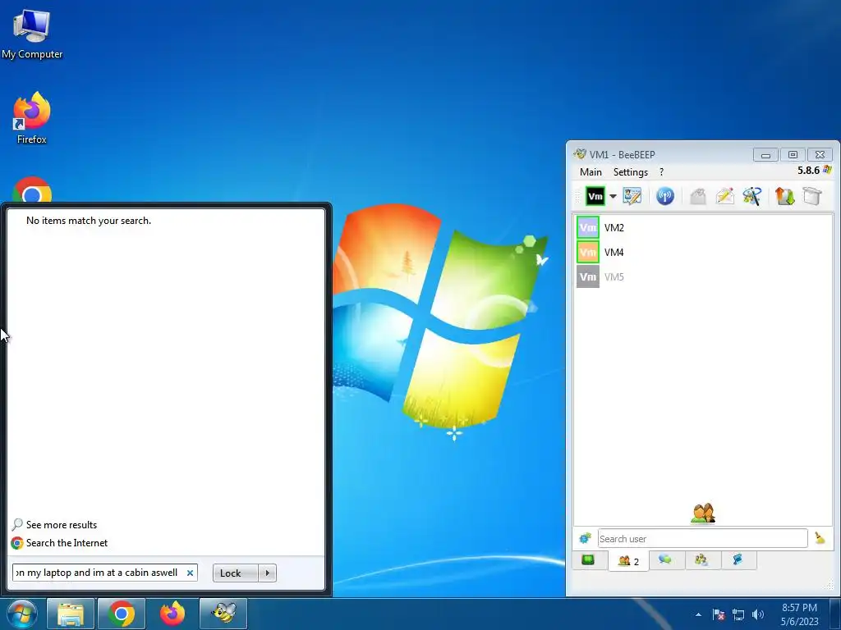Click the VM2 avatar thumbnail
This screenshot has width=841, height=630.
point(588,228)
